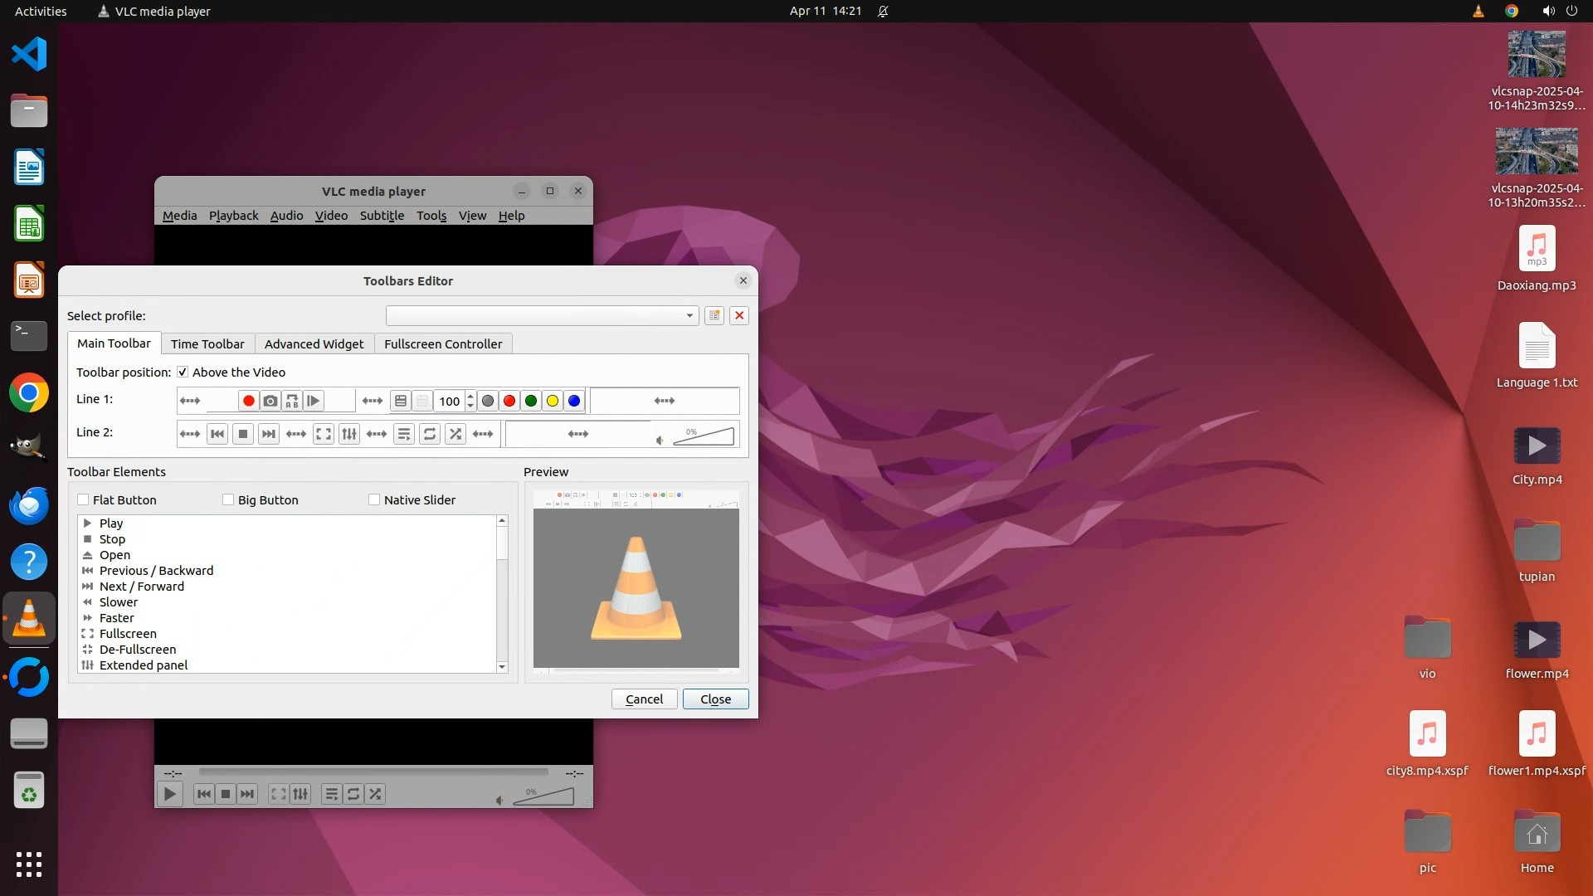Open the Fullscreen Controller tab
The height and width of the screenshot is (896, 1593).
click(442, 343)
